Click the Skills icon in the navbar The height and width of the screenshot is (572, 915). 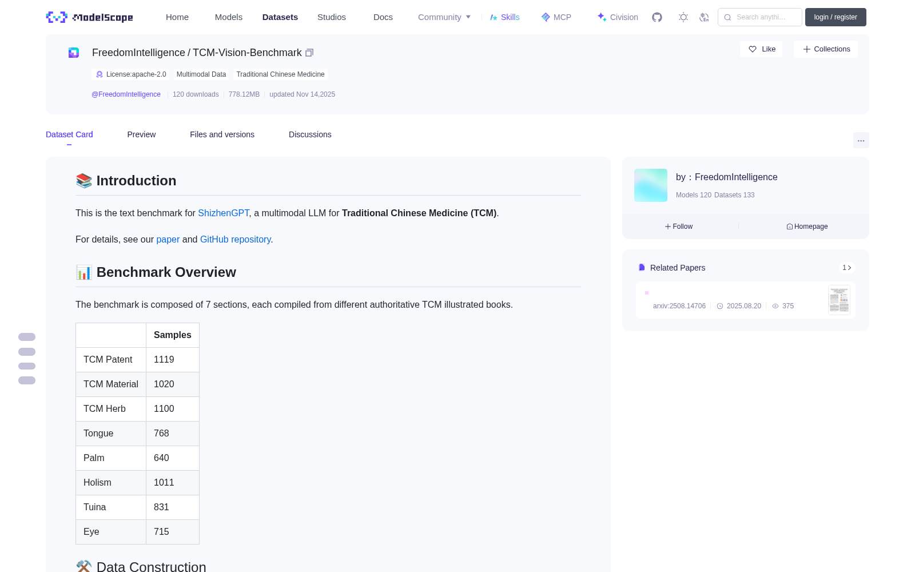point(494,17)
